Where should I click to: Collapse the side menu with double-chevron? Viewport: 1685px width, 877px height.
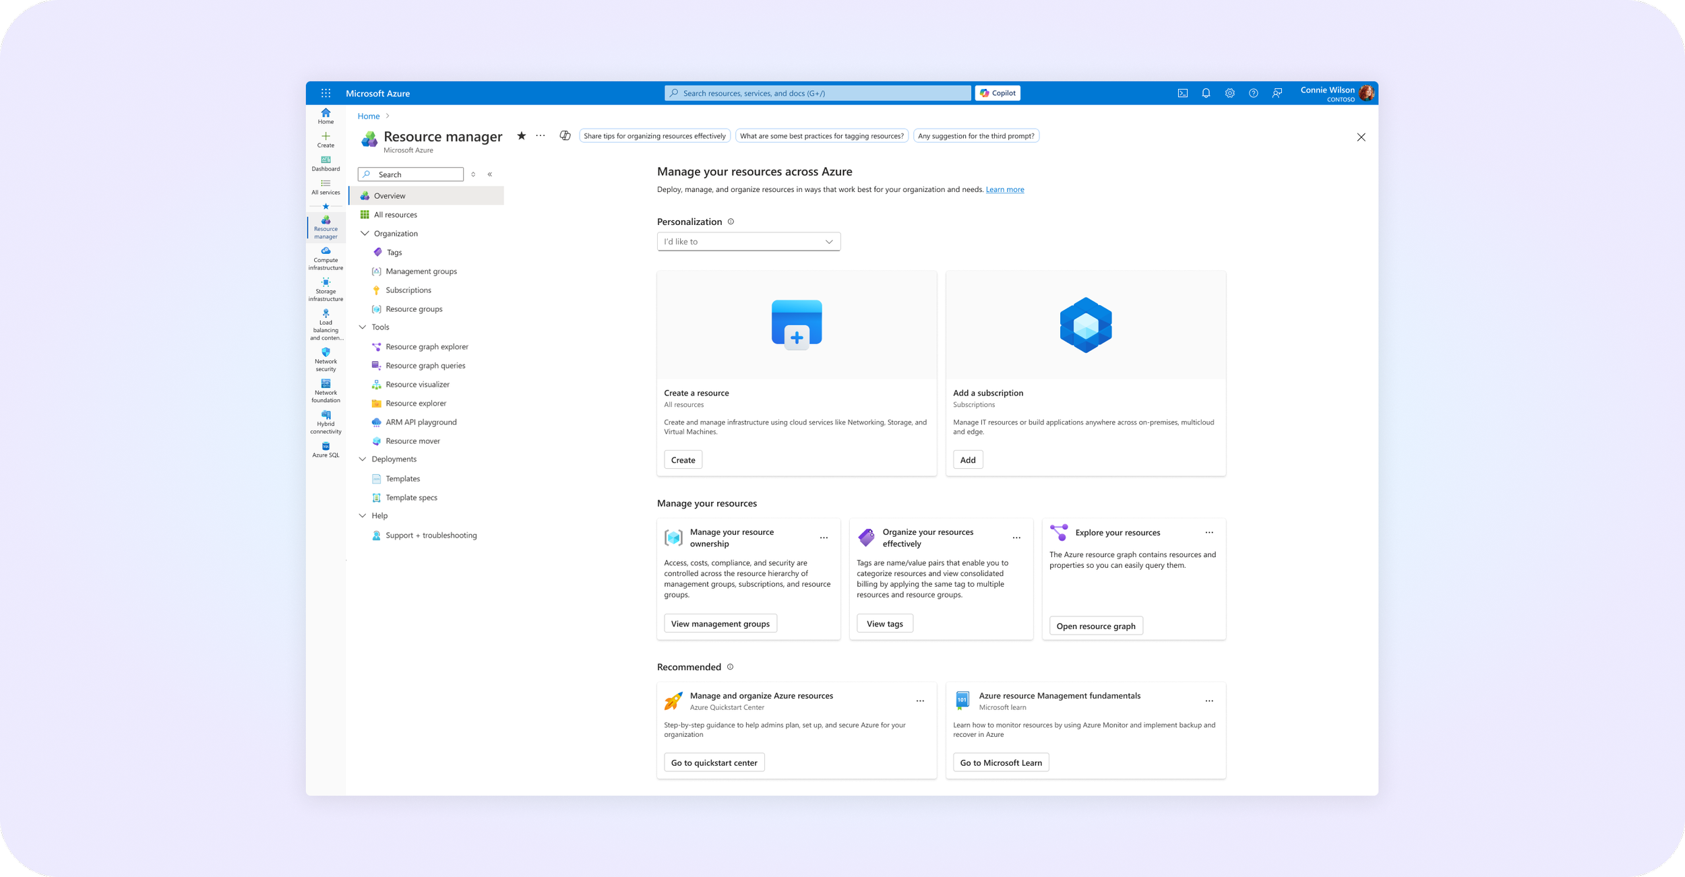point(490,174)
